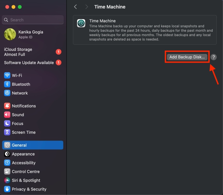This screenshot has height=195, width=223.
Task: Open Wi-Fi settings icon in sidebar
Action: pos(7,75)
